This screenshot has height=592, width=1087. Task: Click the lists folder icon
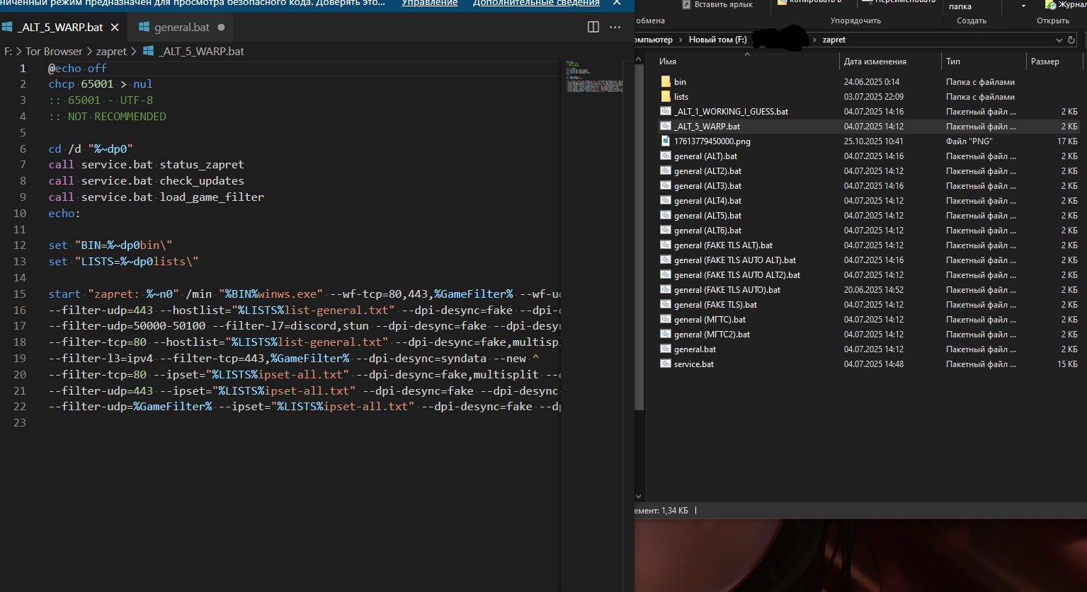[666, 97]
